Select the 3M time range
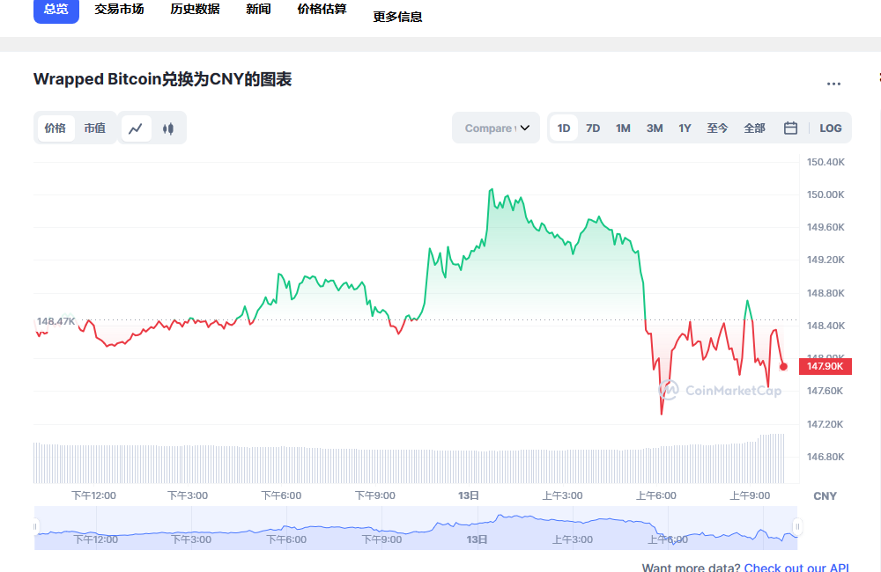Viewport: 881px width, 572px height. pyautogui.click(x=655, y=128)
